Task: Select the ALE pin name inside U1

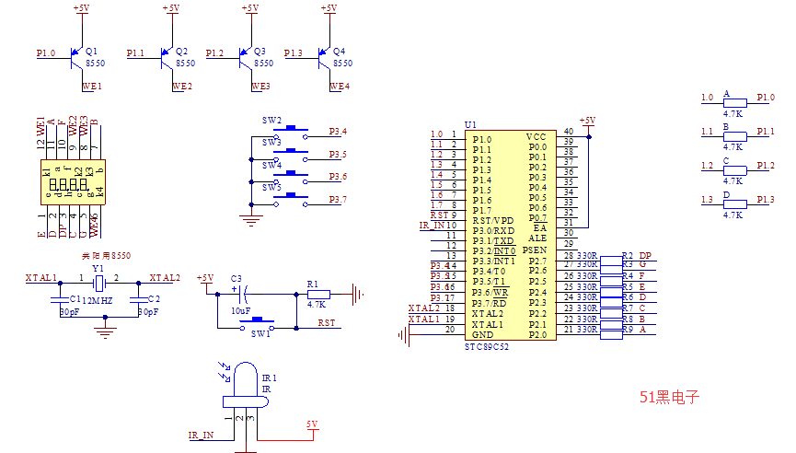Action: pyautogui.click(x=537, y=238)
